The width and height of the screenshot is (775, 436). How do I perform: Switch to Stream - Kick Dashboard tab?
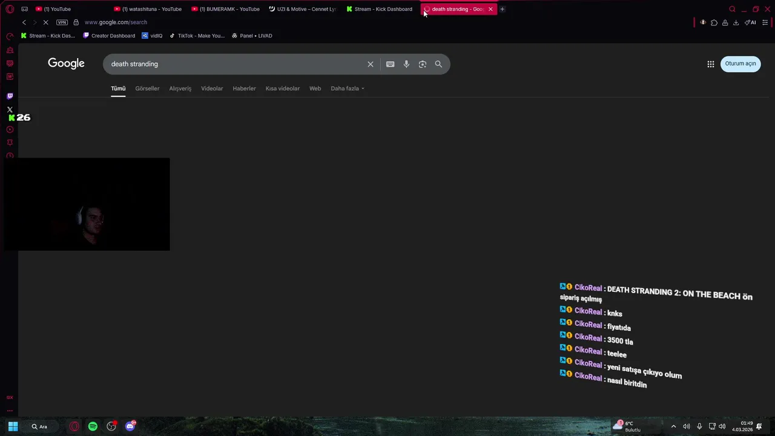coord(380,9)
